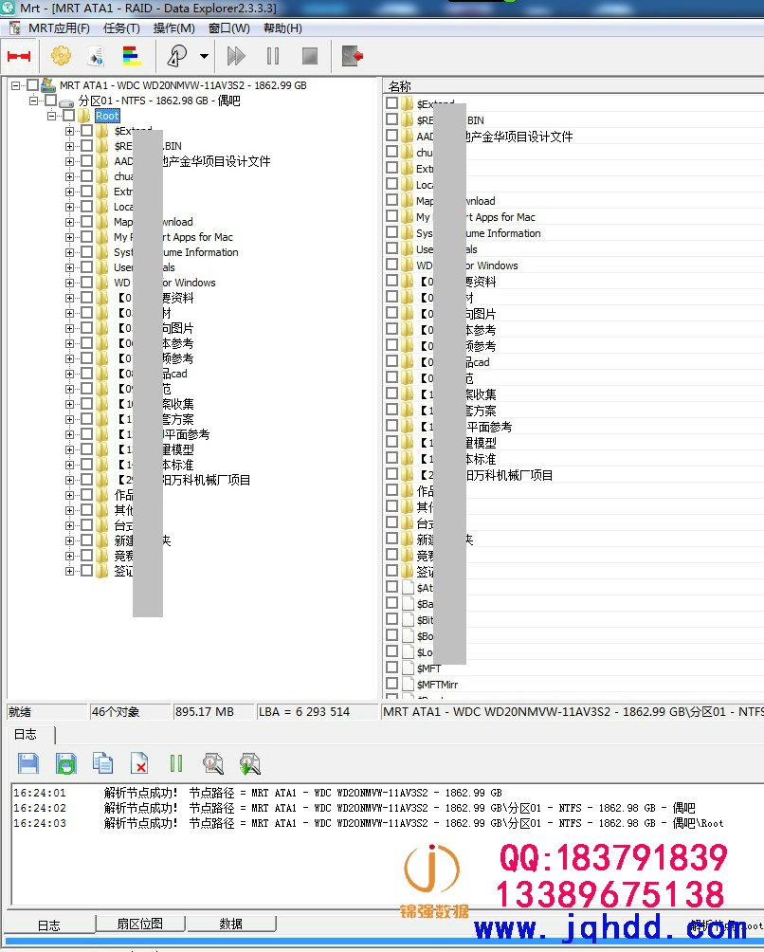The height and width of the screenshot is (952, 764).
Task: Save the log with blue floppy icon
Action: [27, 763]
